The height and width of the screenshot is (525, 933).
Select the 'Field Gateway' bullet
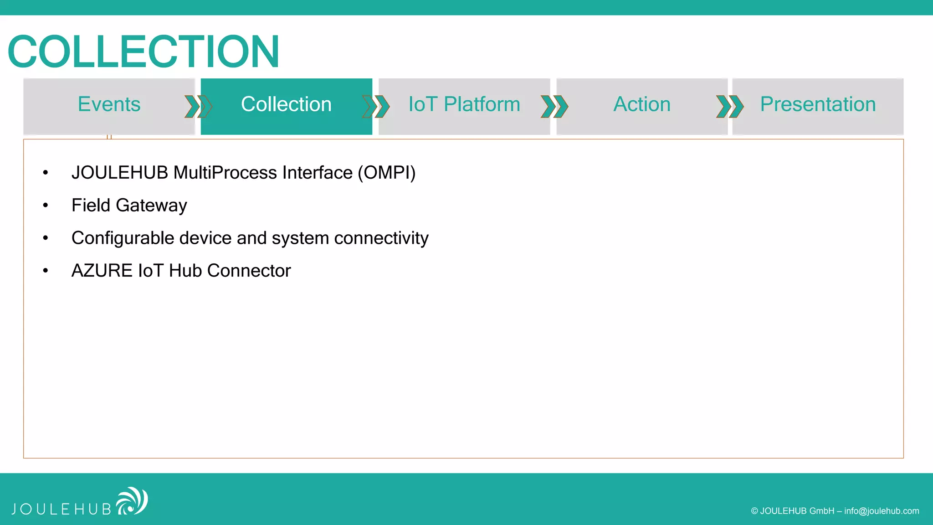[129, 206]
